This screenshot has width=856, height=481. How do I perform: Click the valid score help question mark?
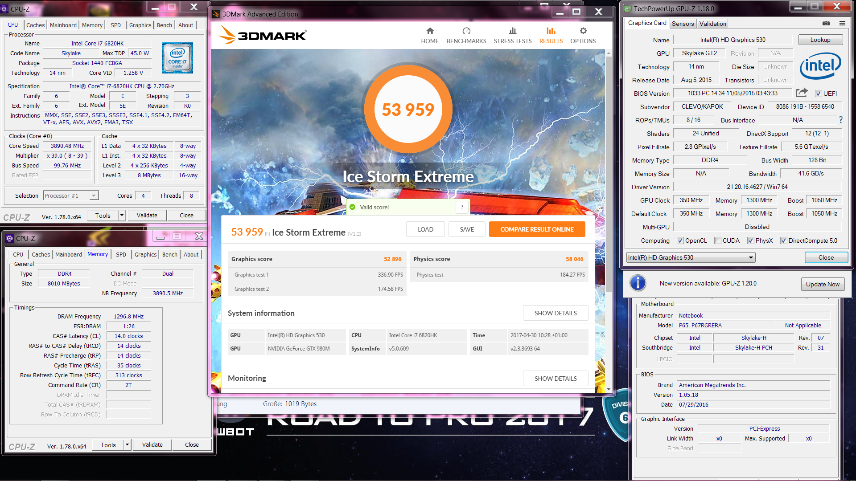pos(462,207)
